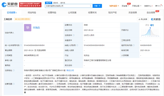This screenshot has height=96, width=164.
Task: Select the 经营状态 value 存续
Action: [86, 25]
